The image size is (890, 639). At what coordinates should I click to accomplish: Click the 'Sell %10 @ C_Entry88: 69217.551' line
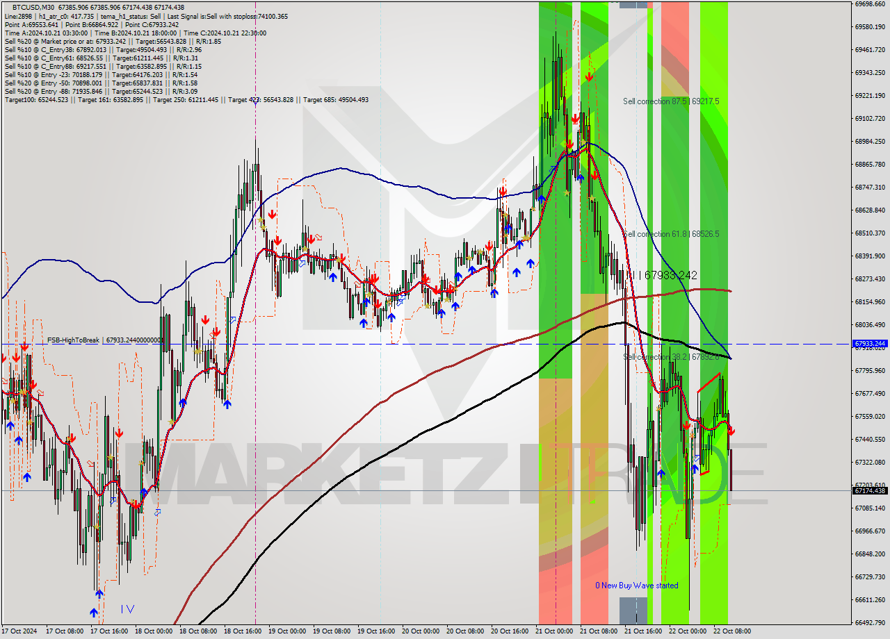pos(103,66)
